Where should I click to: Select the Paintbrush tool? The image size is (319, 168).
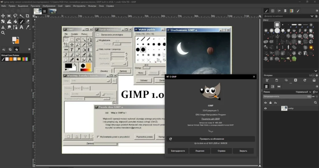click(21, 22)
